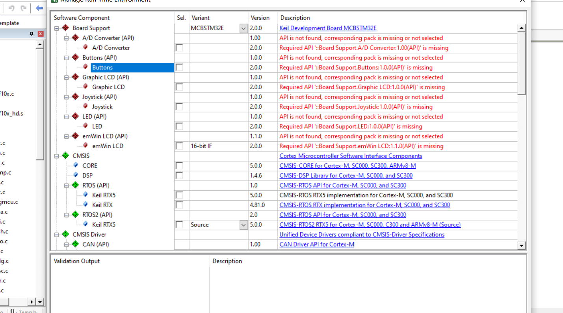The height and width of the screenshot is (313, 563).
Task: Open the CMSIS-RTOS2 RTX5 (Source) link
Action: click(x=370, y=225)
